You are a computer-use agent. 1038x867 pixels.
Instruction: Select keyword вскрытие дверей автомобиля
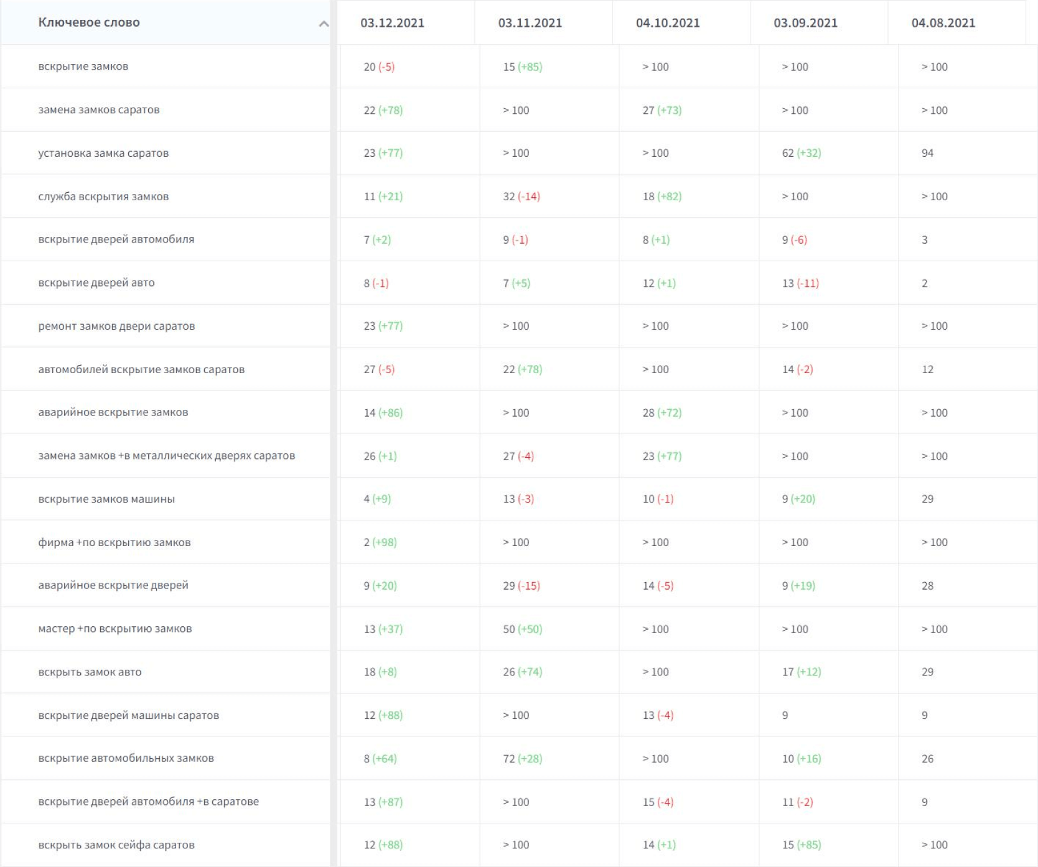point(116,239)
